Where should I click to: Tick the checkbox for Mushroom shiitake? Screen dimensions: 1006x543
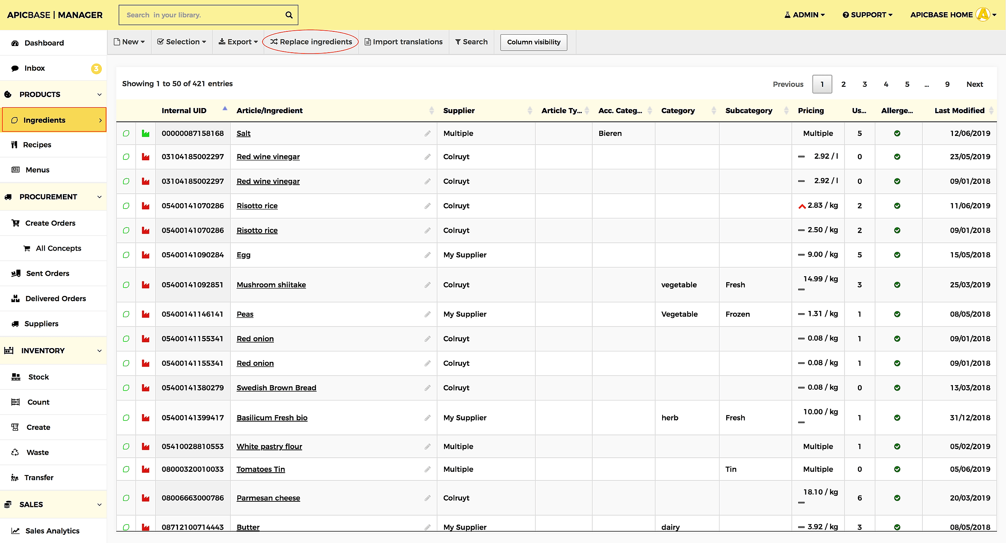coord(126,285)
